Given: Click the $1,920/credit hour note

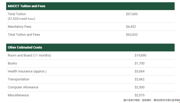Looking at the screenshot, I should click(x=21, y=19).
